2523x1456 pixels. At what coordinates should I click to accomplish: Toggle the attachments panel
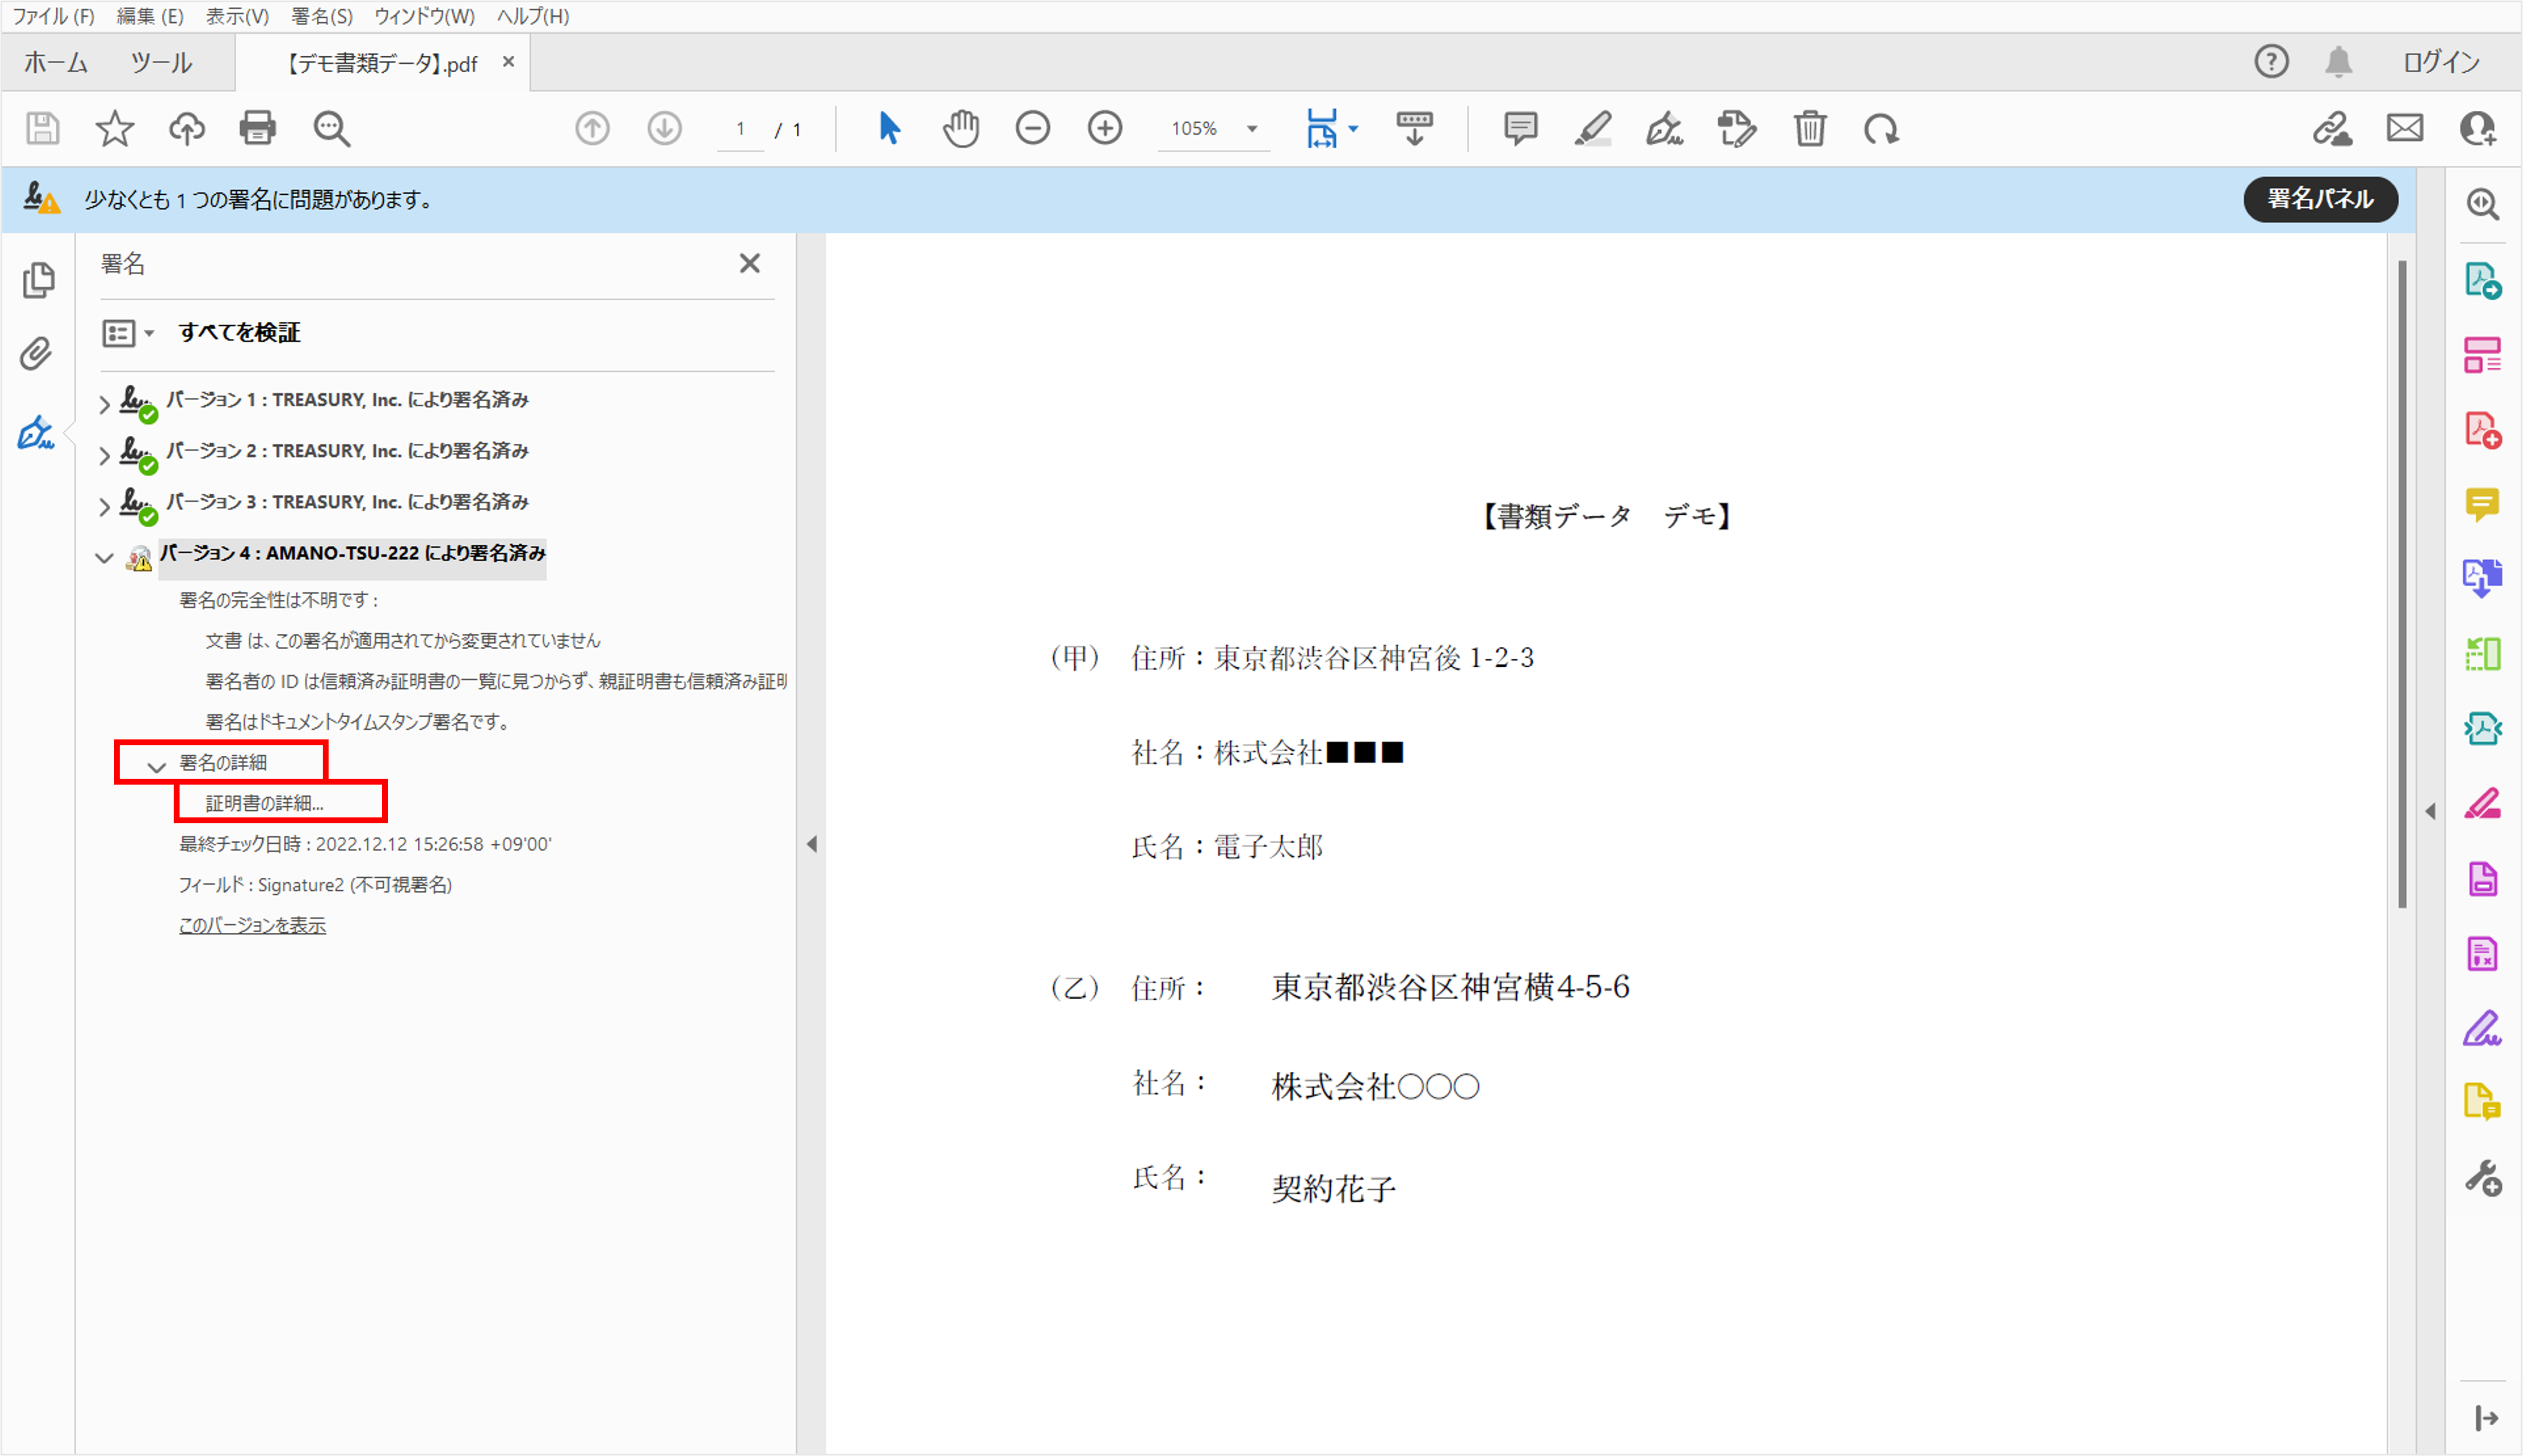37,353
